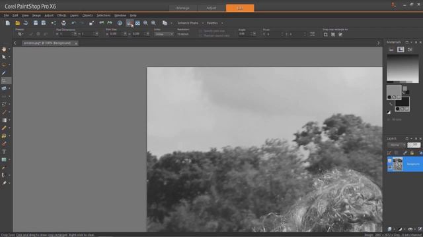Click the Zoom out magnifier icon
The image size is (423, 237).
click(145, 23)
